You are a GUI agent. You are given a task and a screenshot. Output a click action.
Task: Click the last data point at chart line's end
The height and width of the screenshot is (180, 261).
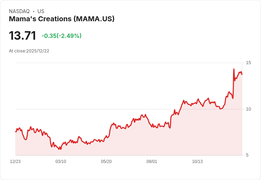click(242, 74)
